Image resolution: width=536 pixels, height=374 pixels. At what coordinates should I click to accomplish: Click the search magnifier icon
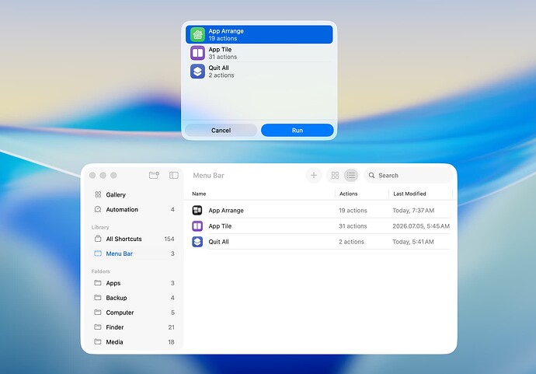[x=371, y=176]
